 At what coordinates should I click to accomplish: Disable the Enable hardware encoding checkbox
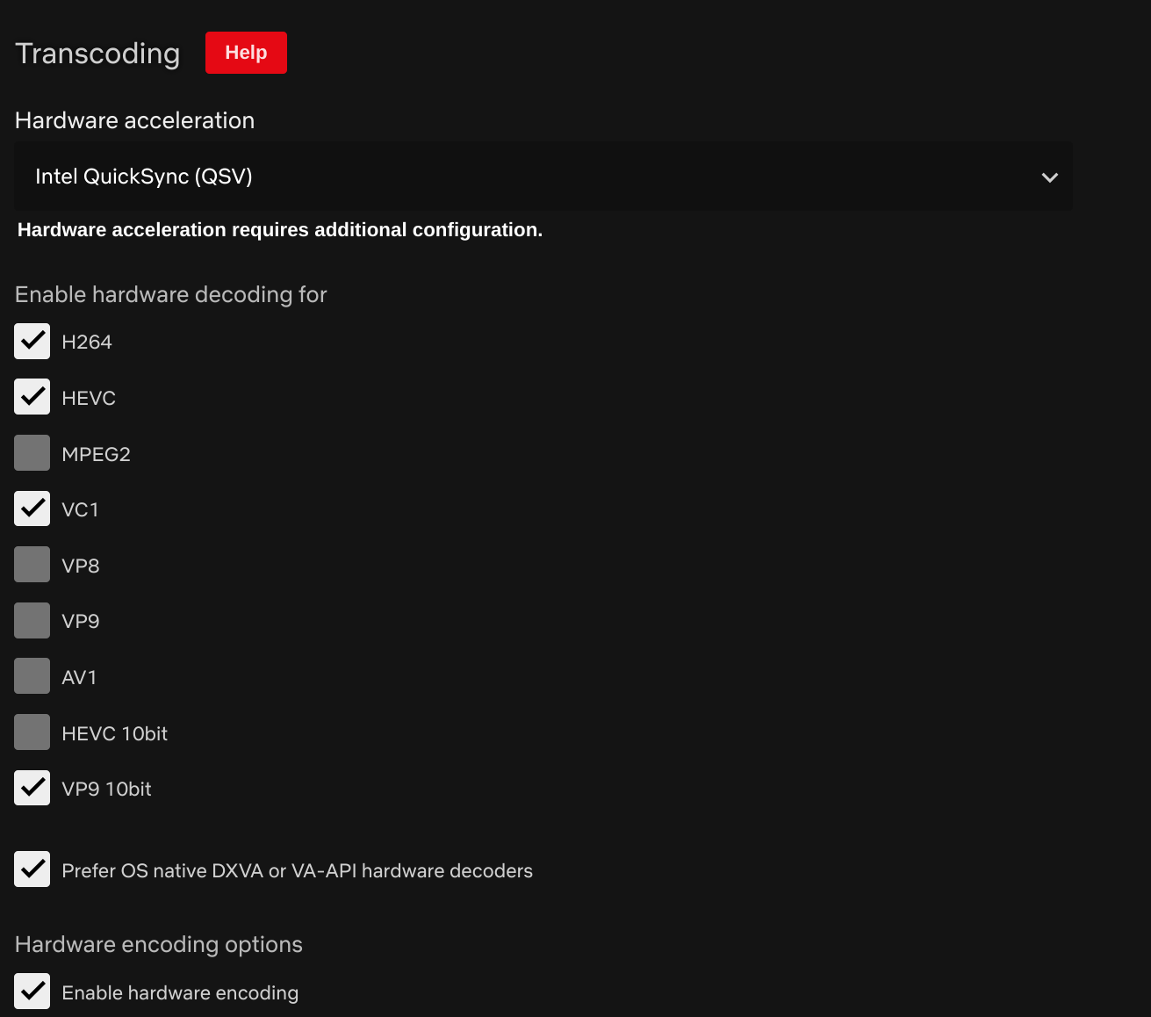32,992
